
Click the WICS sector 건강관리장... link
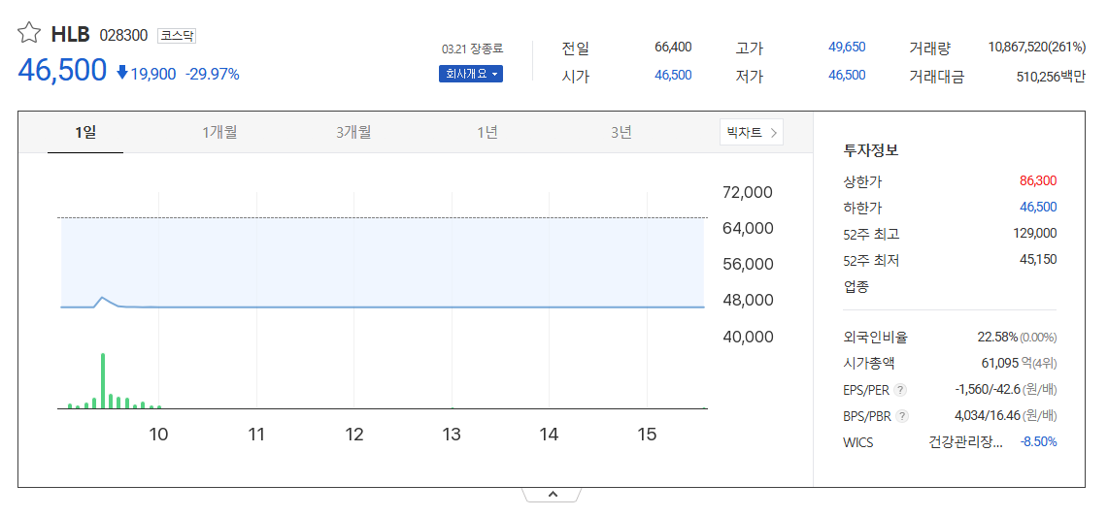coord(964,442)
